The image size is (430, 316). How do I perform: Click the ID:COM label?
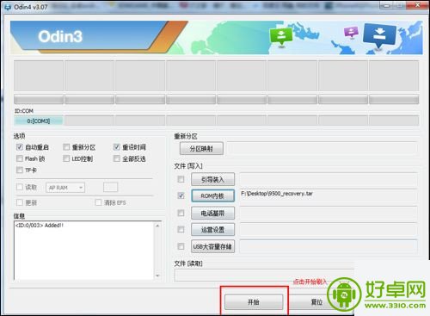click(24, 111)
